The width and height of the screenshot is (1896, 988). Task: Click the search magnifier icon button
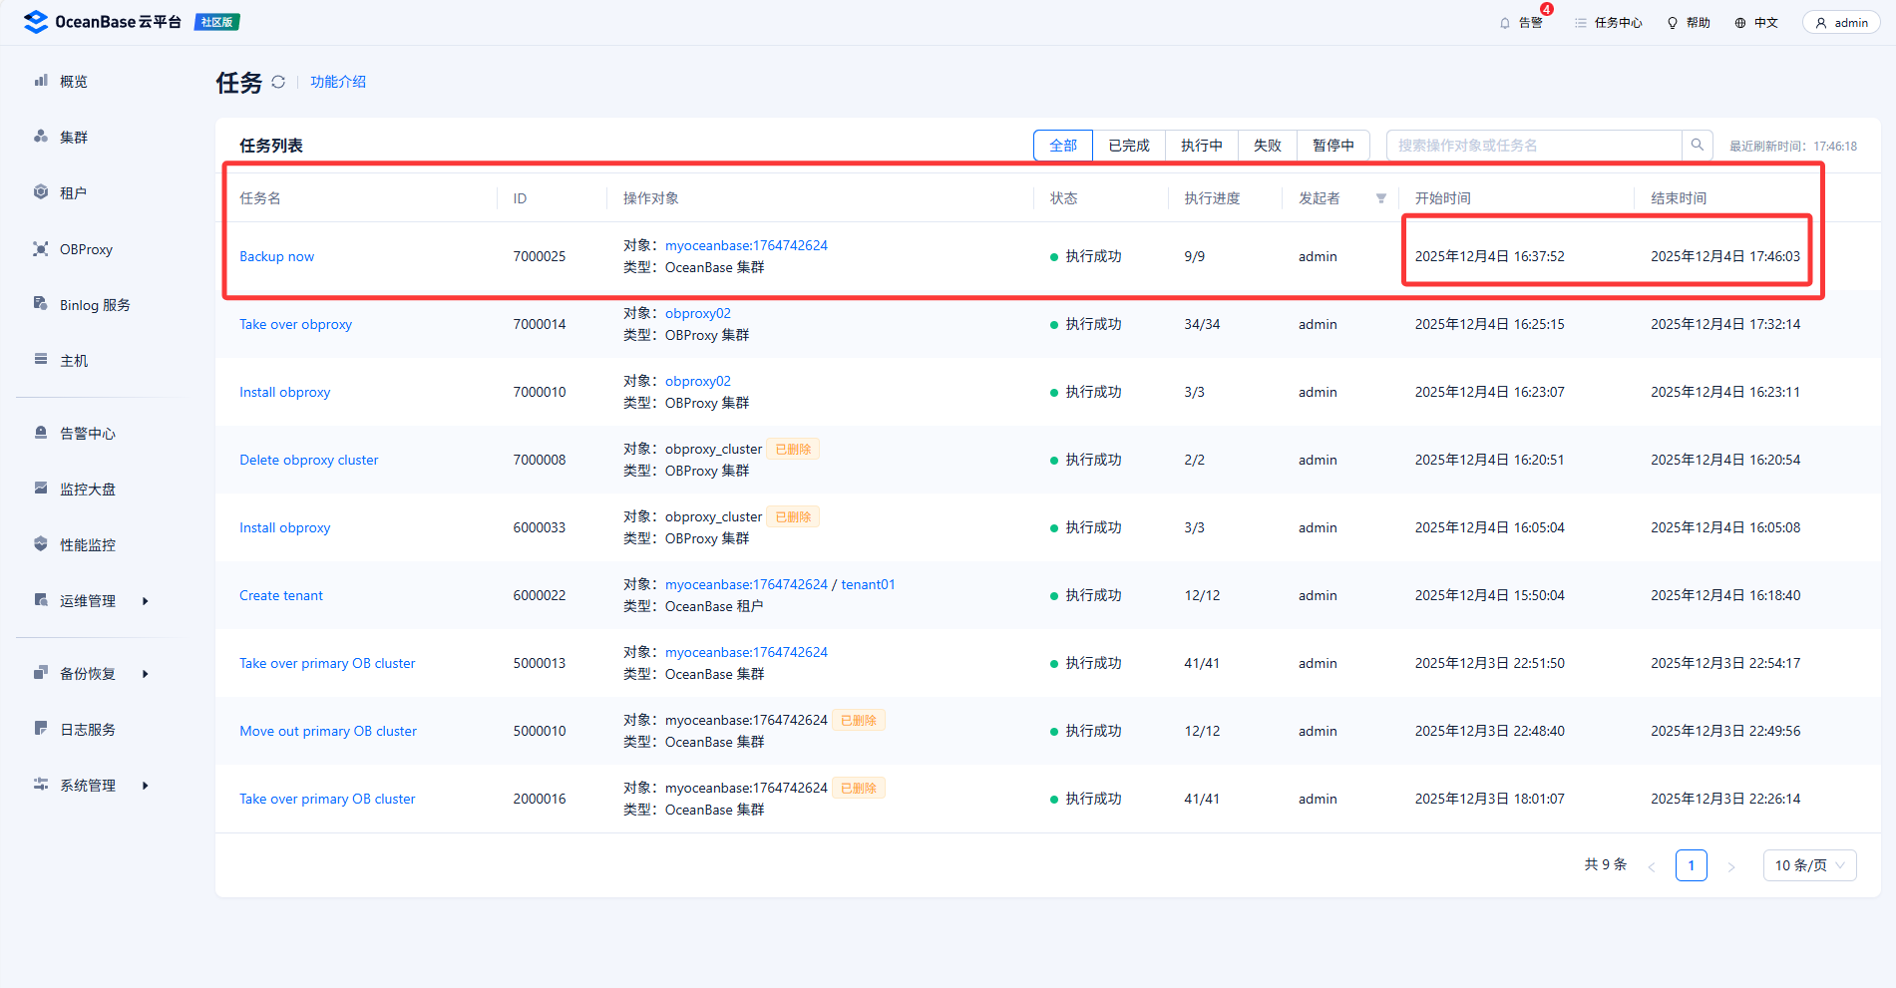(1697, 146)
